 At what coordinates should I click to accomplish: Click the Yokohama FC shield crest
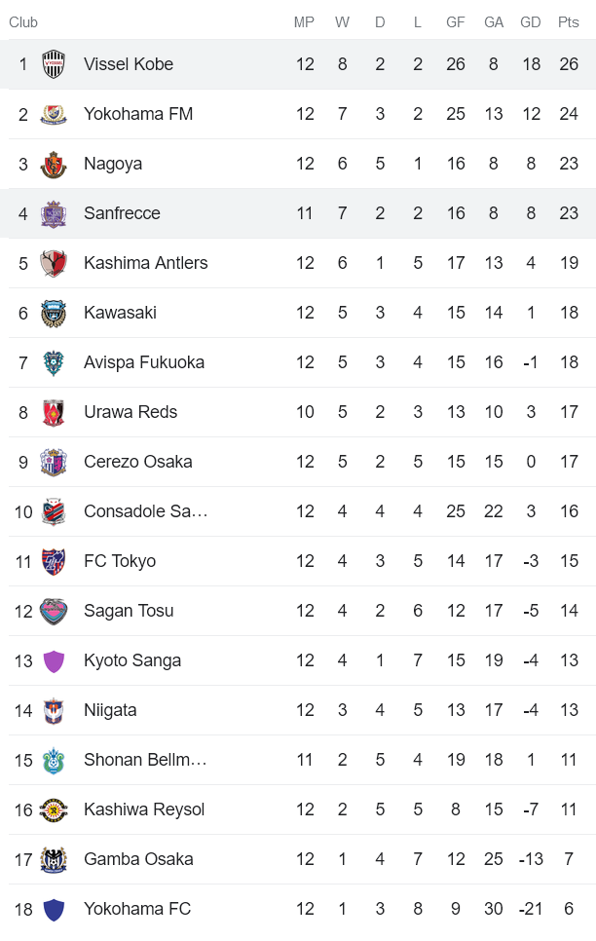click(x=54, y=909)
